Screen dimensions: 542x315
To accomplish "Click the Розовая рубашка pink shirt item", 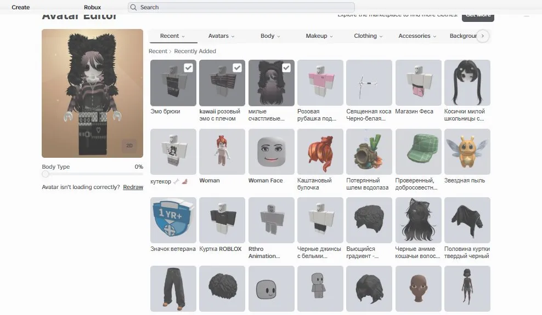I will [320, 83].
